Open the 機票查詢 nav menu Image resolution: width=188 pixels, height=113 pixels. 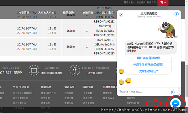pos(68,13)
